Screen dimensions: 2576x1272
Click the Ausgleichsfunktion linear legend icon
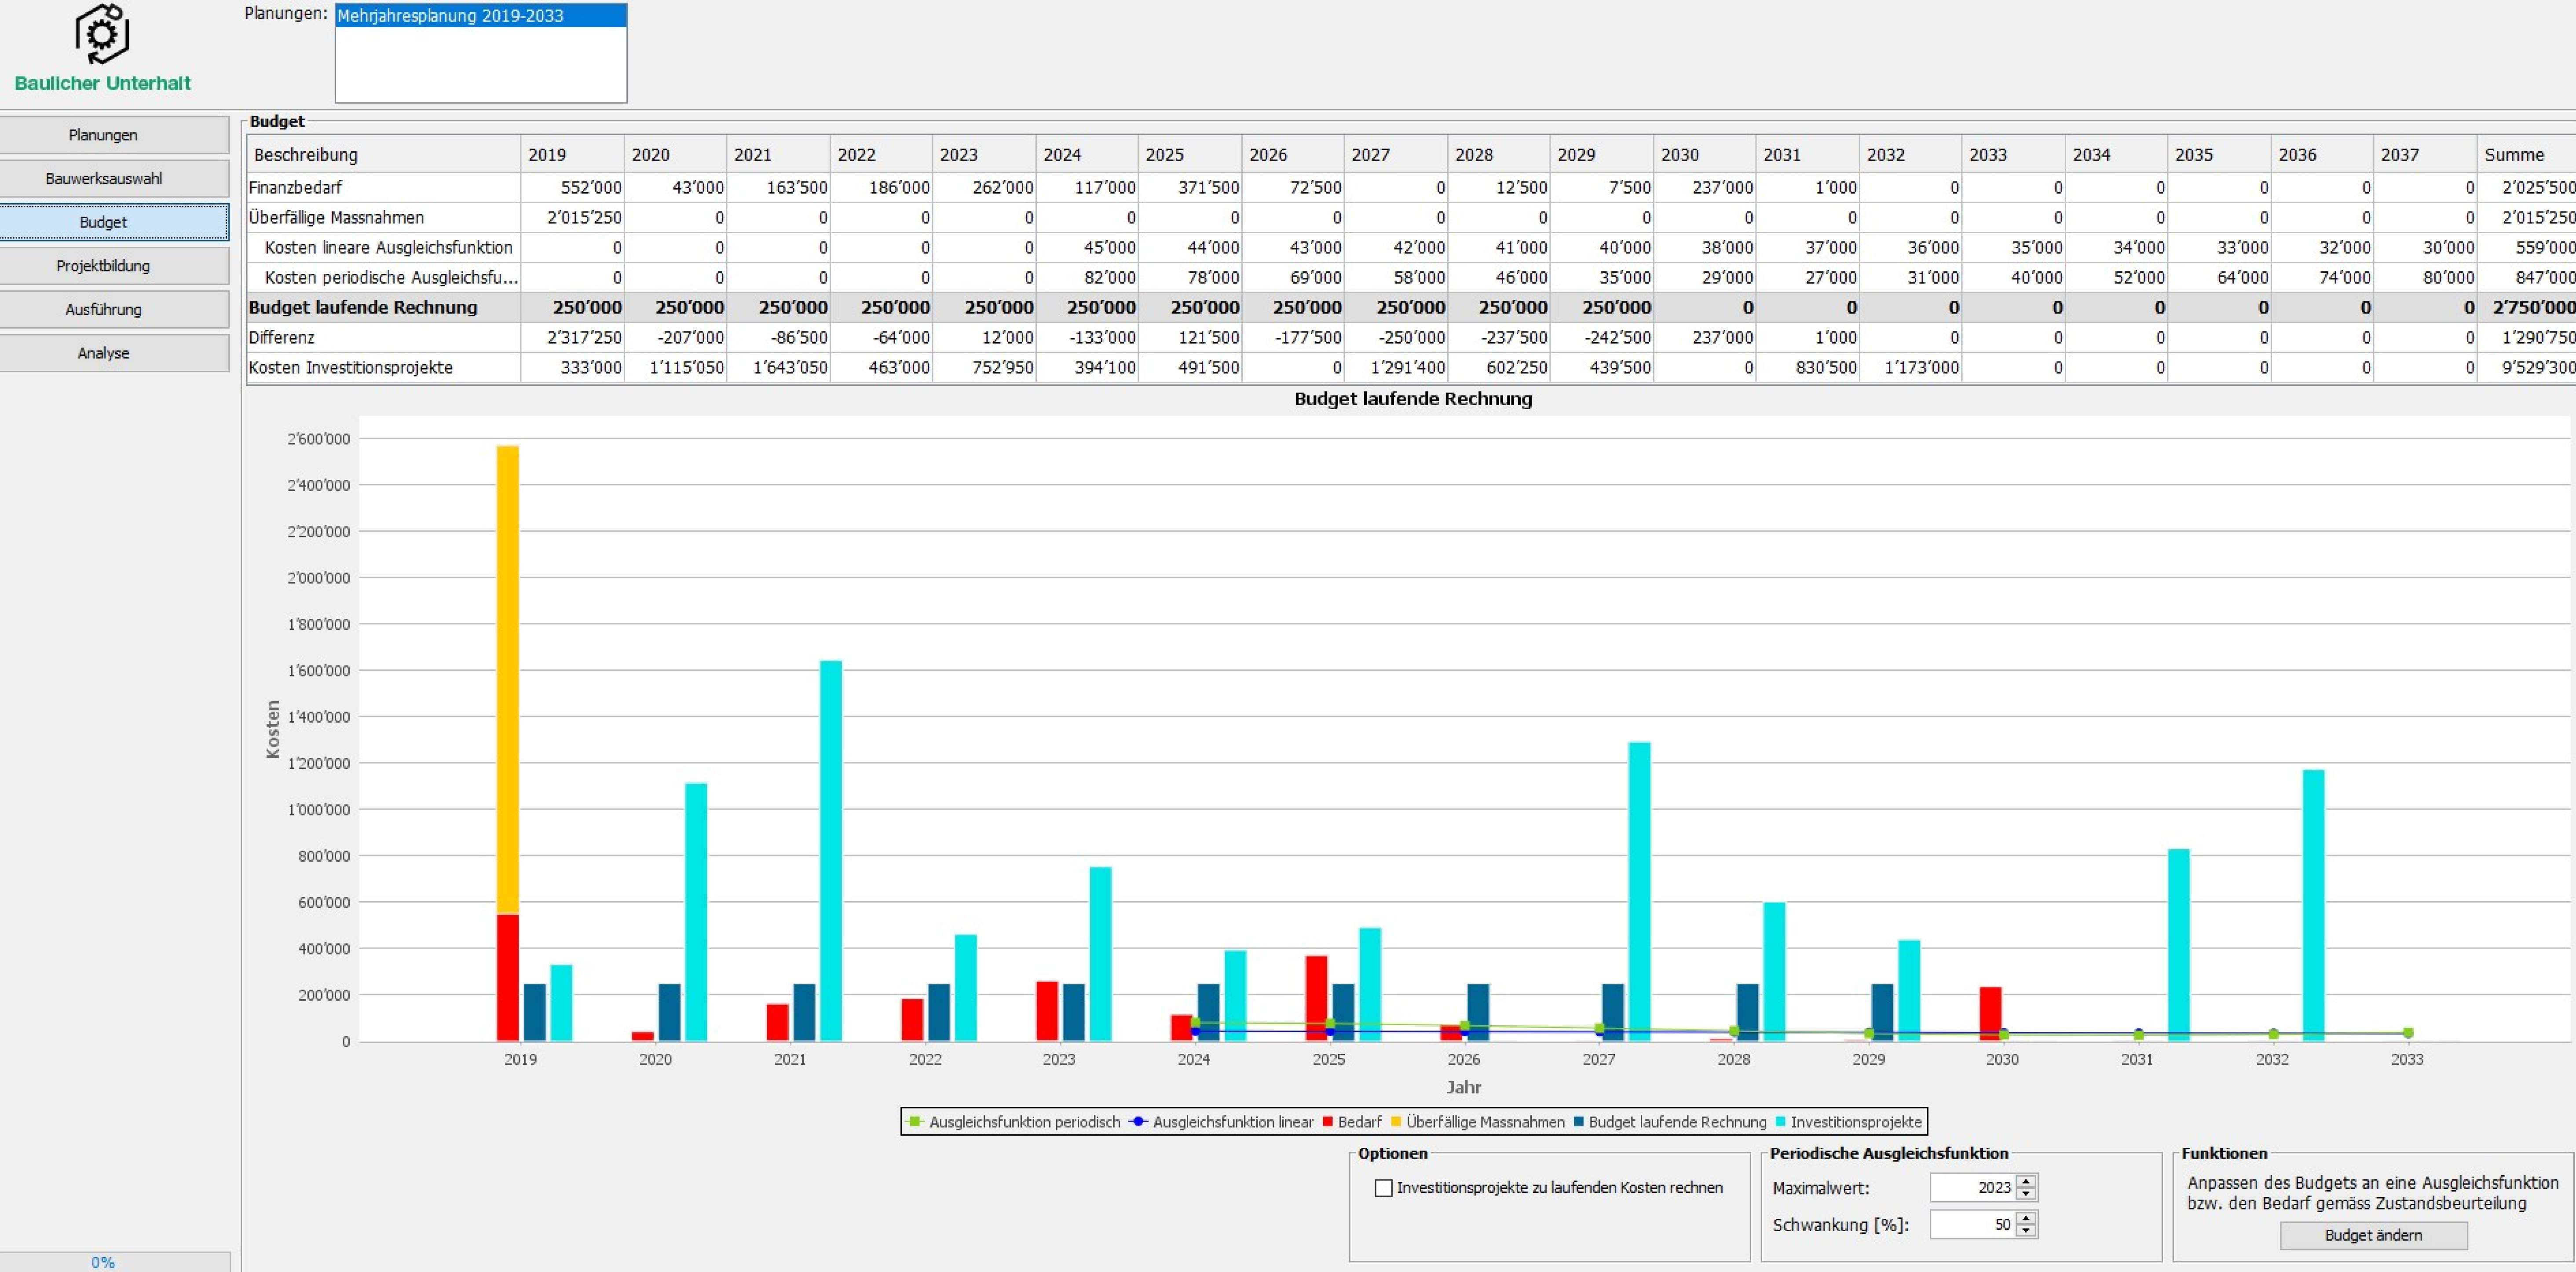pyautogui.click(x=1138, y=1122)
